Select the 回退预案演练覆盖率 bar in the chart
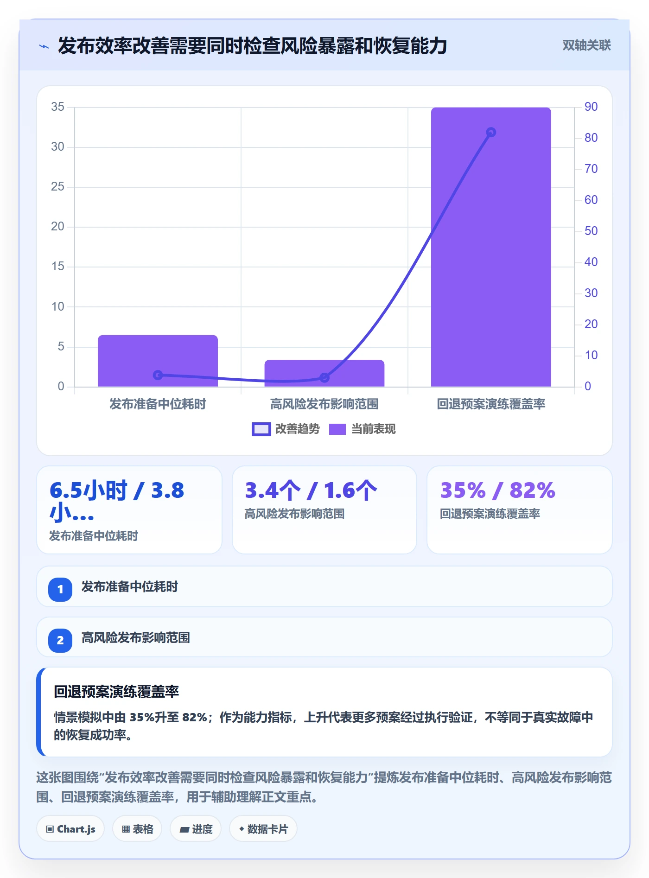Viewport: 649px width, 878px height. pyautogui.click(x=491, y=247)
